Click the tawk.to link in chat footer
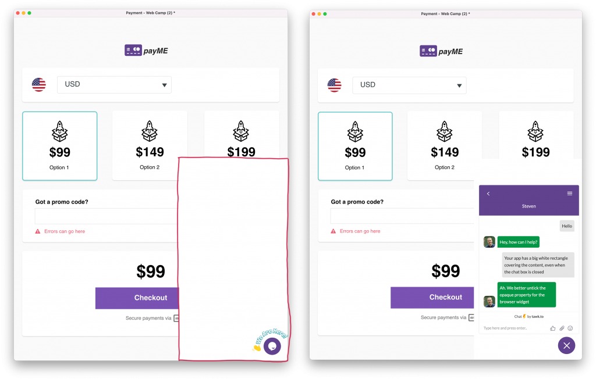Viewport: 596px width, 379px height. pos(538,316)
